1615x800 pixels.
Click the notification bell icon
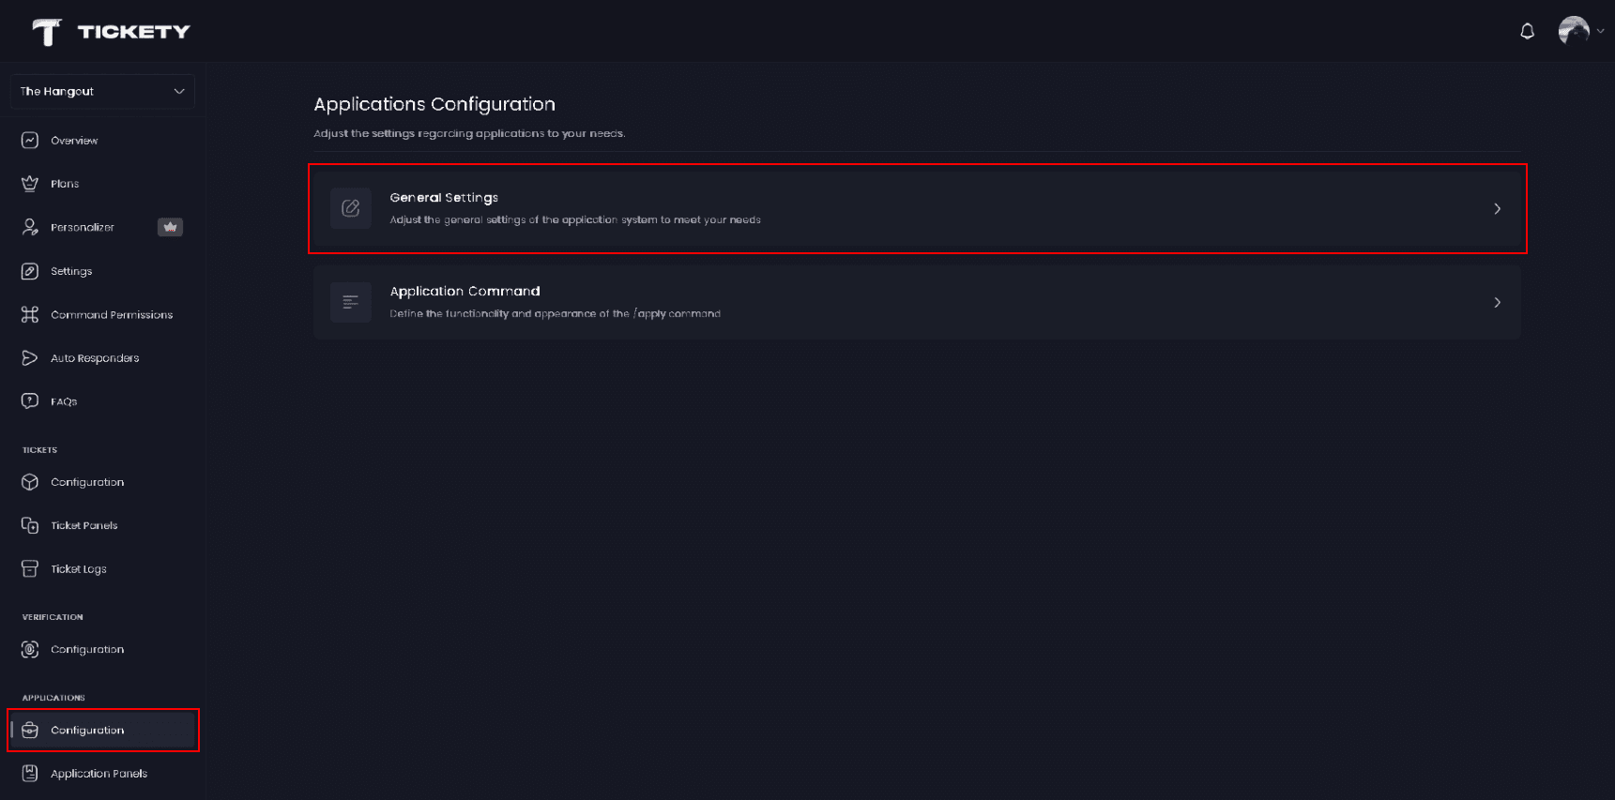click(x=1527, y=32)
